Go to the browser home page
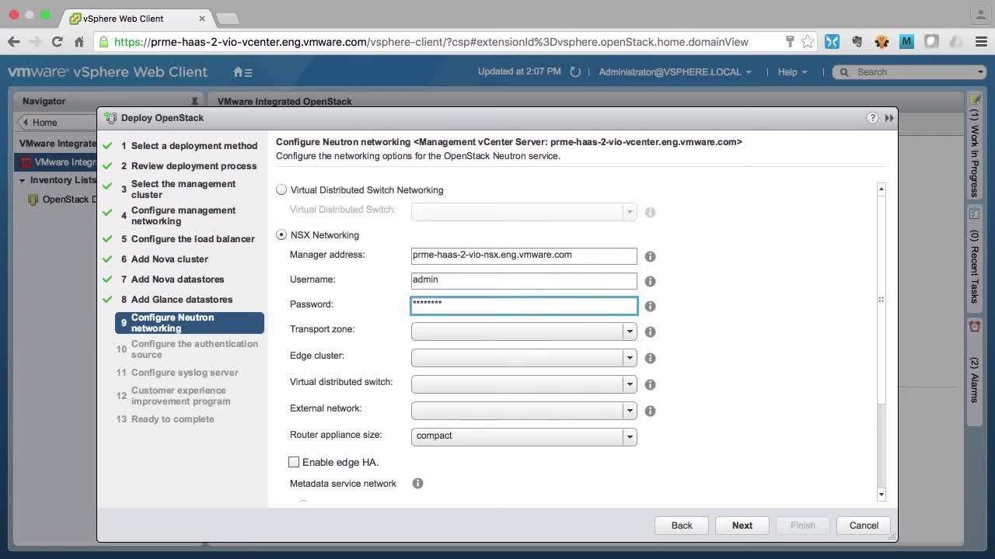 pyautogui.click(x=79, y=42)
